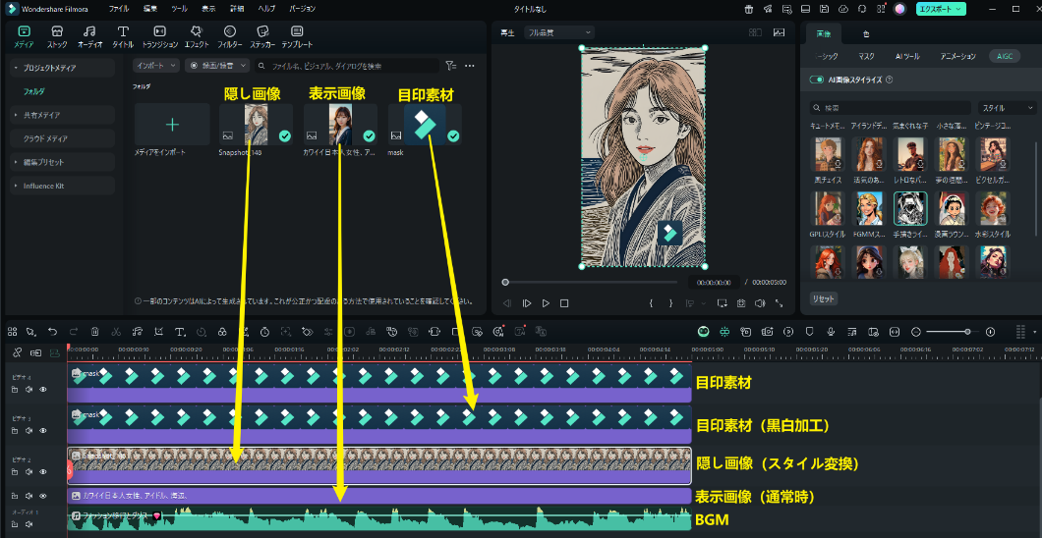Toggle visibility eye of ビデオ3 track

43,431
